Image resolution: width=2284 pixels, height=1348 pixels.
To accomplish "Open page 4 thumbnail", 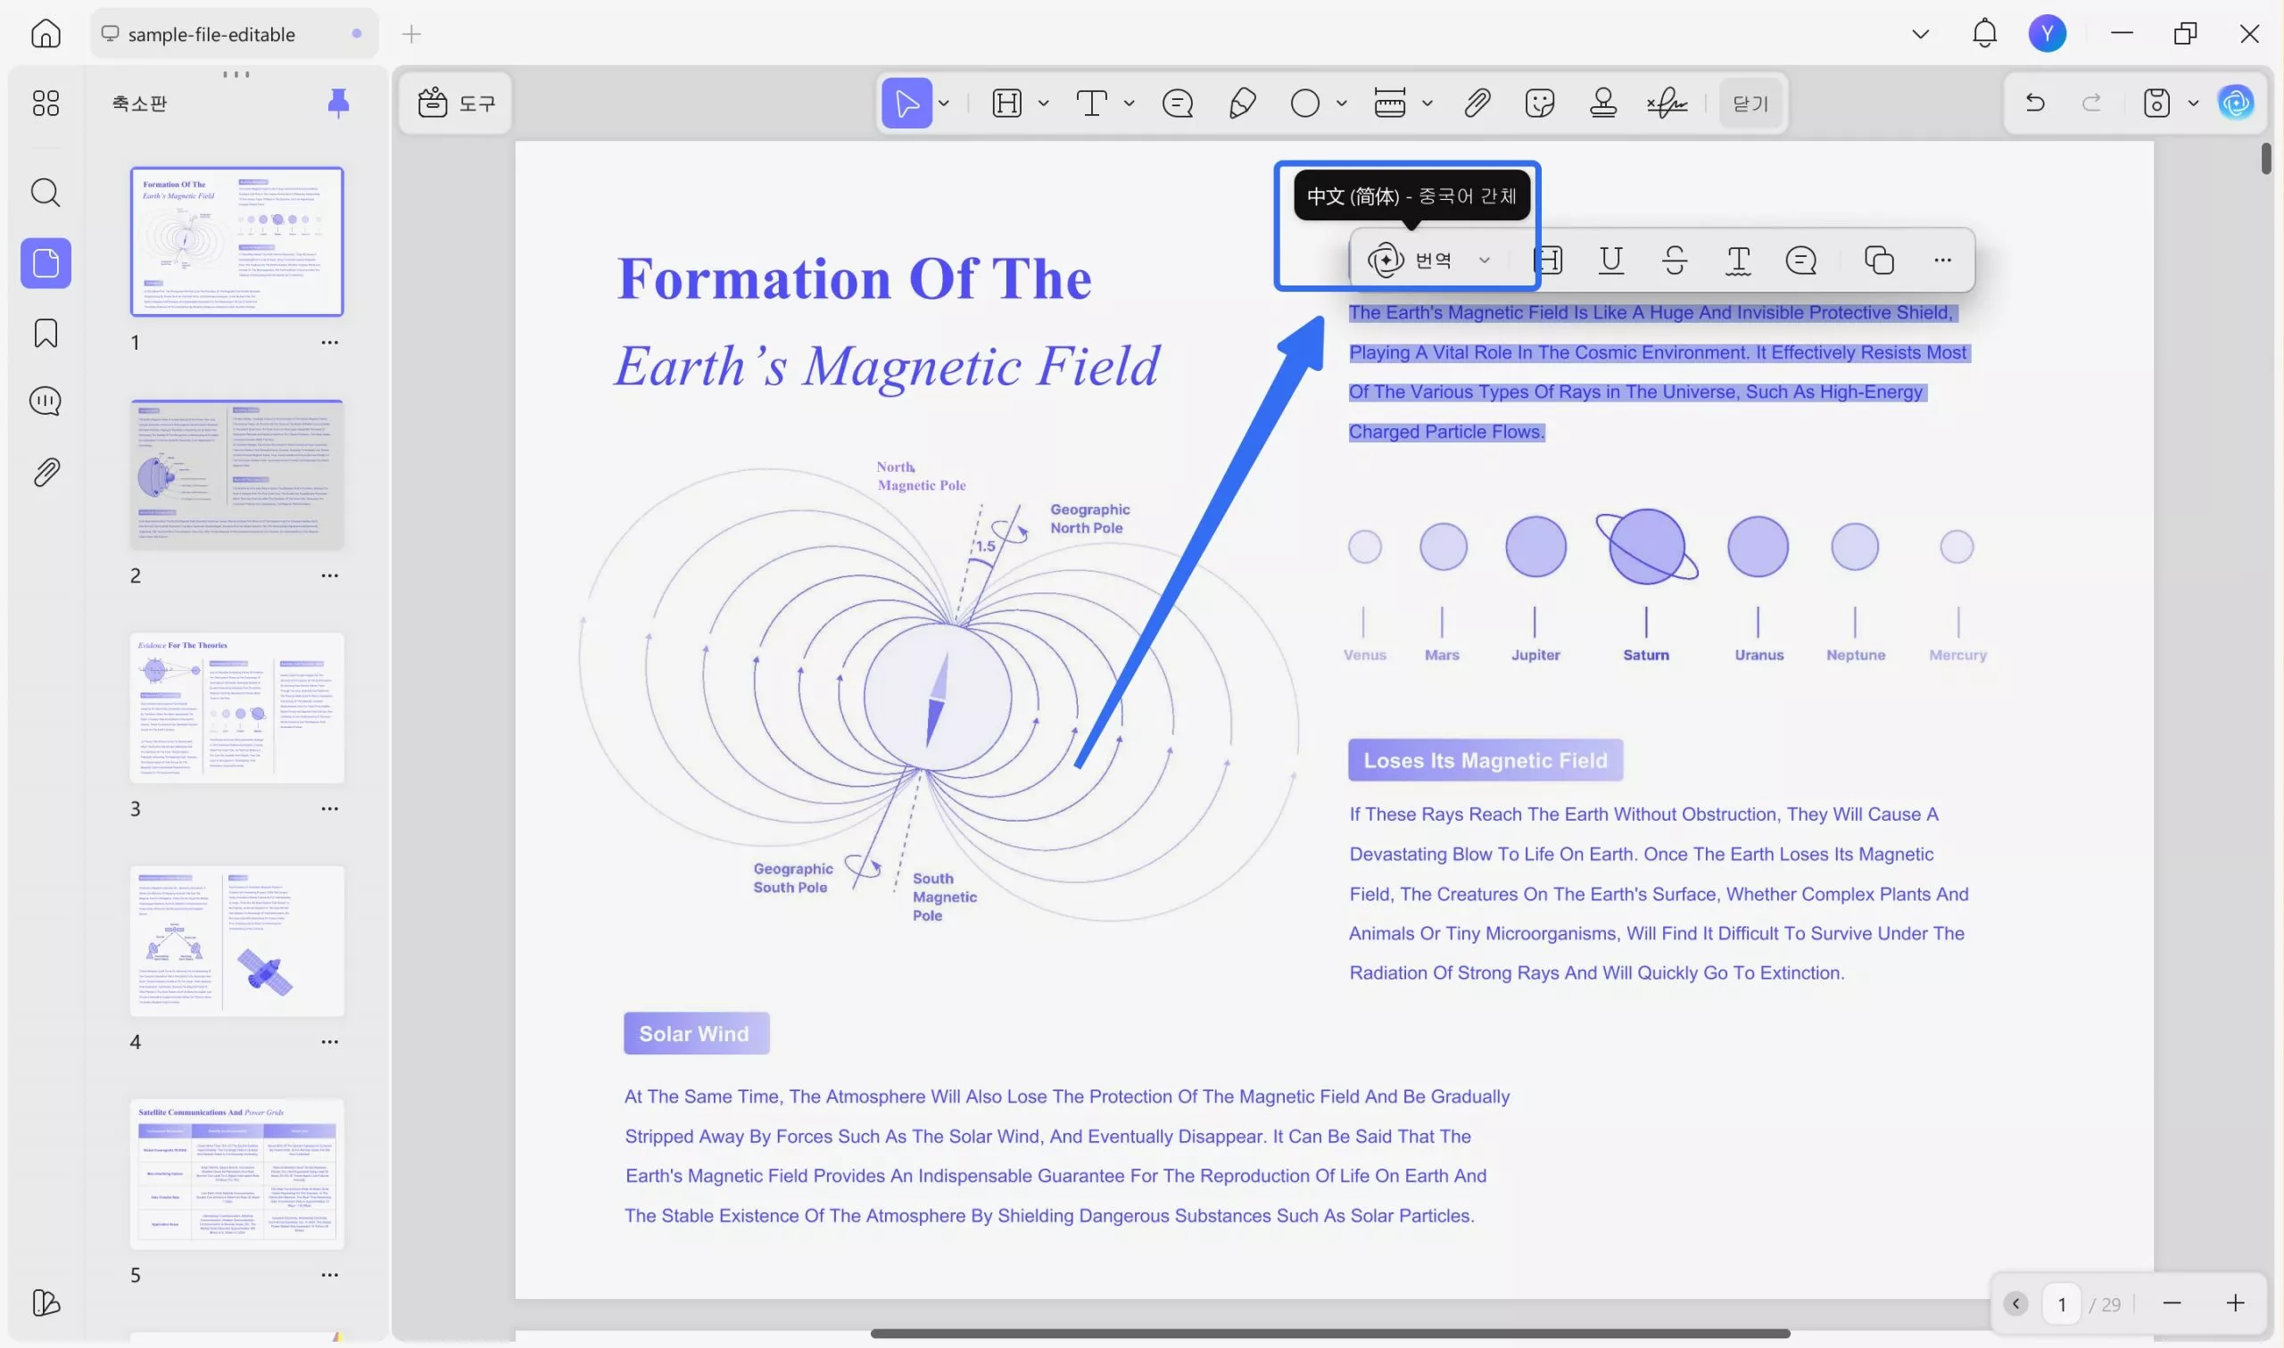I will [x=237, y=941].
